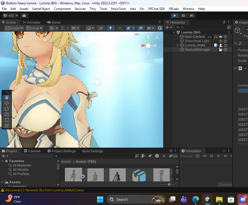Open the snap increment settings icon
This screenshot has width=248, height=205.
pyautogui.click(x=74, y=28)
